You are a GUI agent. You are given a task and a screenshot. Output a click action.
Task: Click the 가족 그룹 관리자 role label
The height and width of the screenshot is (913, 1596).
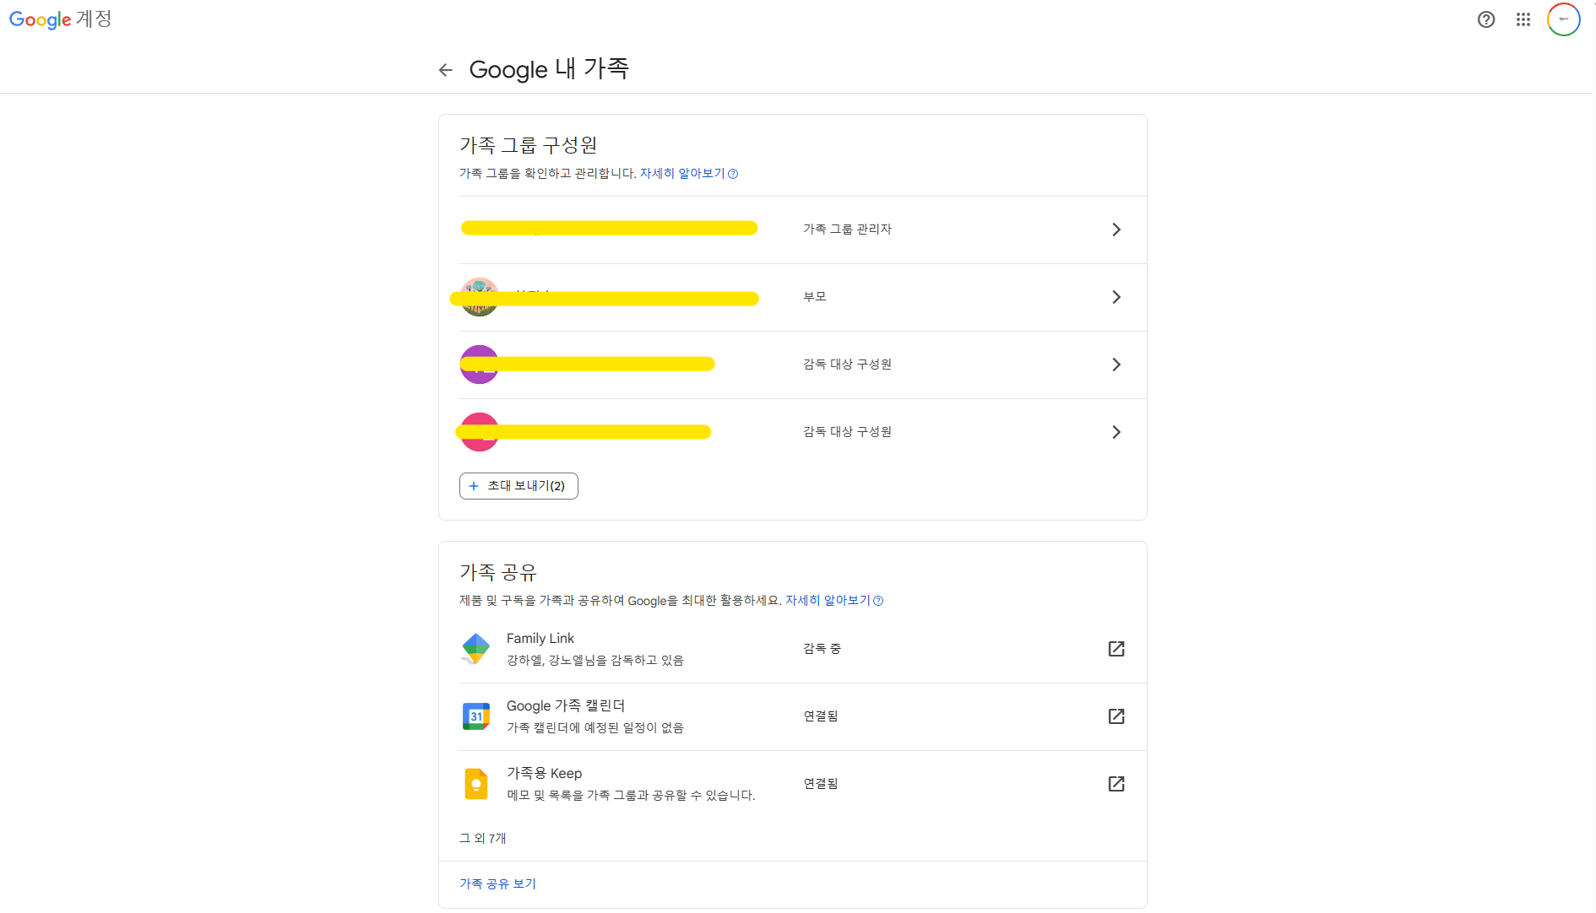pos(847,230)
